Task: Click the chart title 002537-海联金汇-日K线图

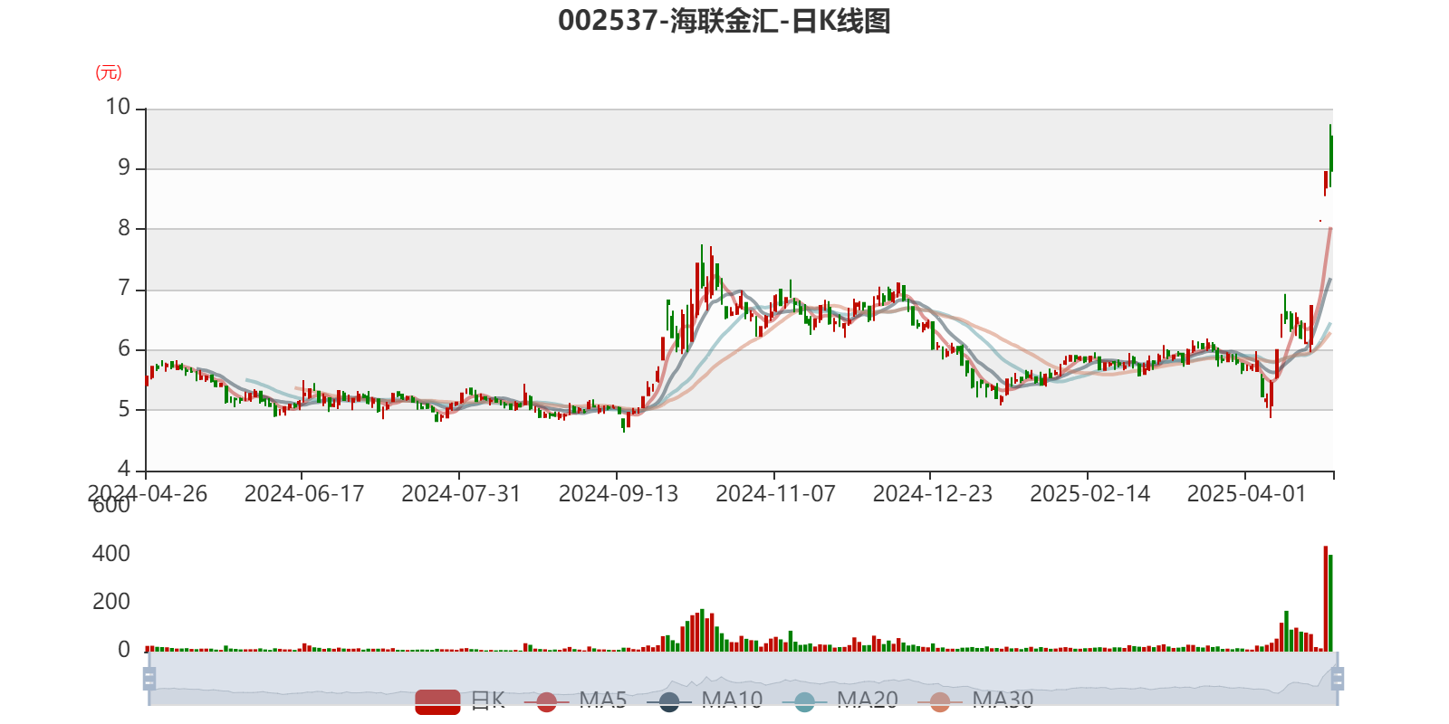Action: [724, 21]
